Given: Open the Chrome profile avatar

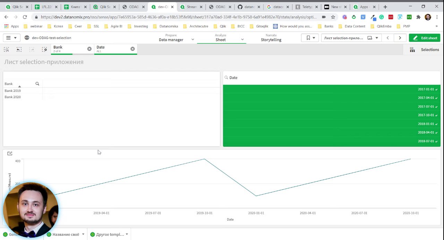Looking at the screenshot, I should coord(428,17).
